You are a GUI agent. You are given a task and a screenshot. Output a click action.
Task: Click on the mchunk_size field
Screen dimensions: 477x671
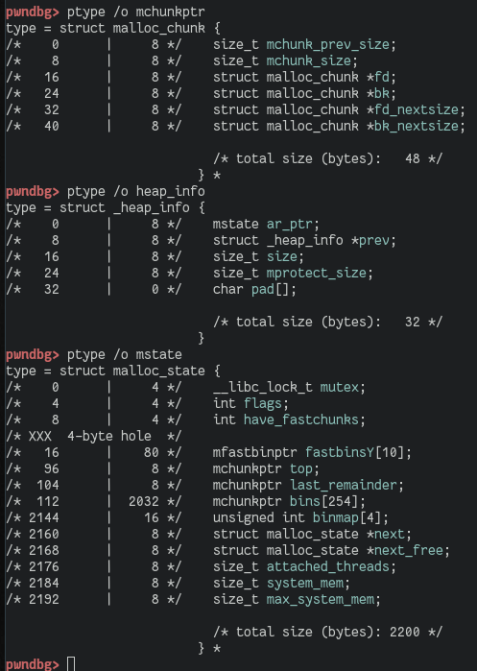point(308,60)
